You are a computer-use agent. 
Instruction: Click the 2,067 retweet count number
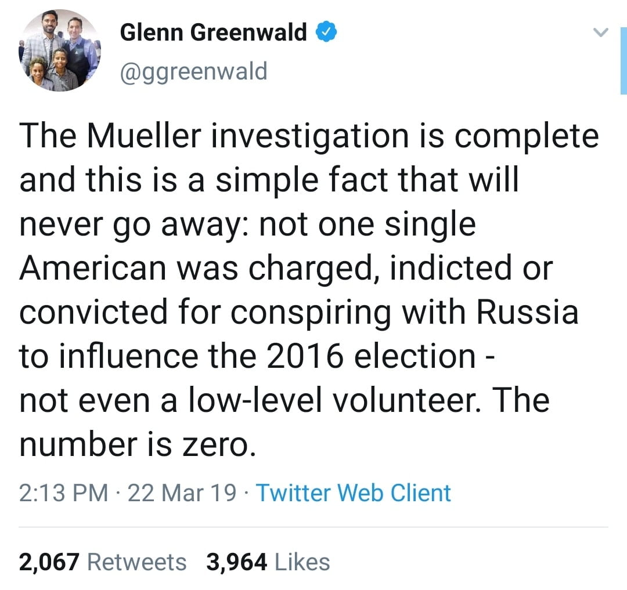click(49, 562)
